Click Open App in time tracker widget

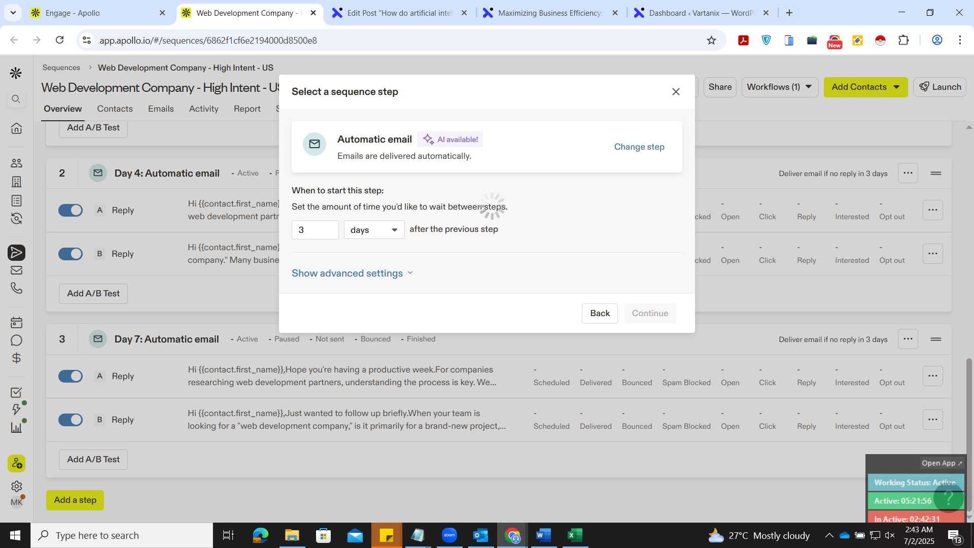pos(942,463)
